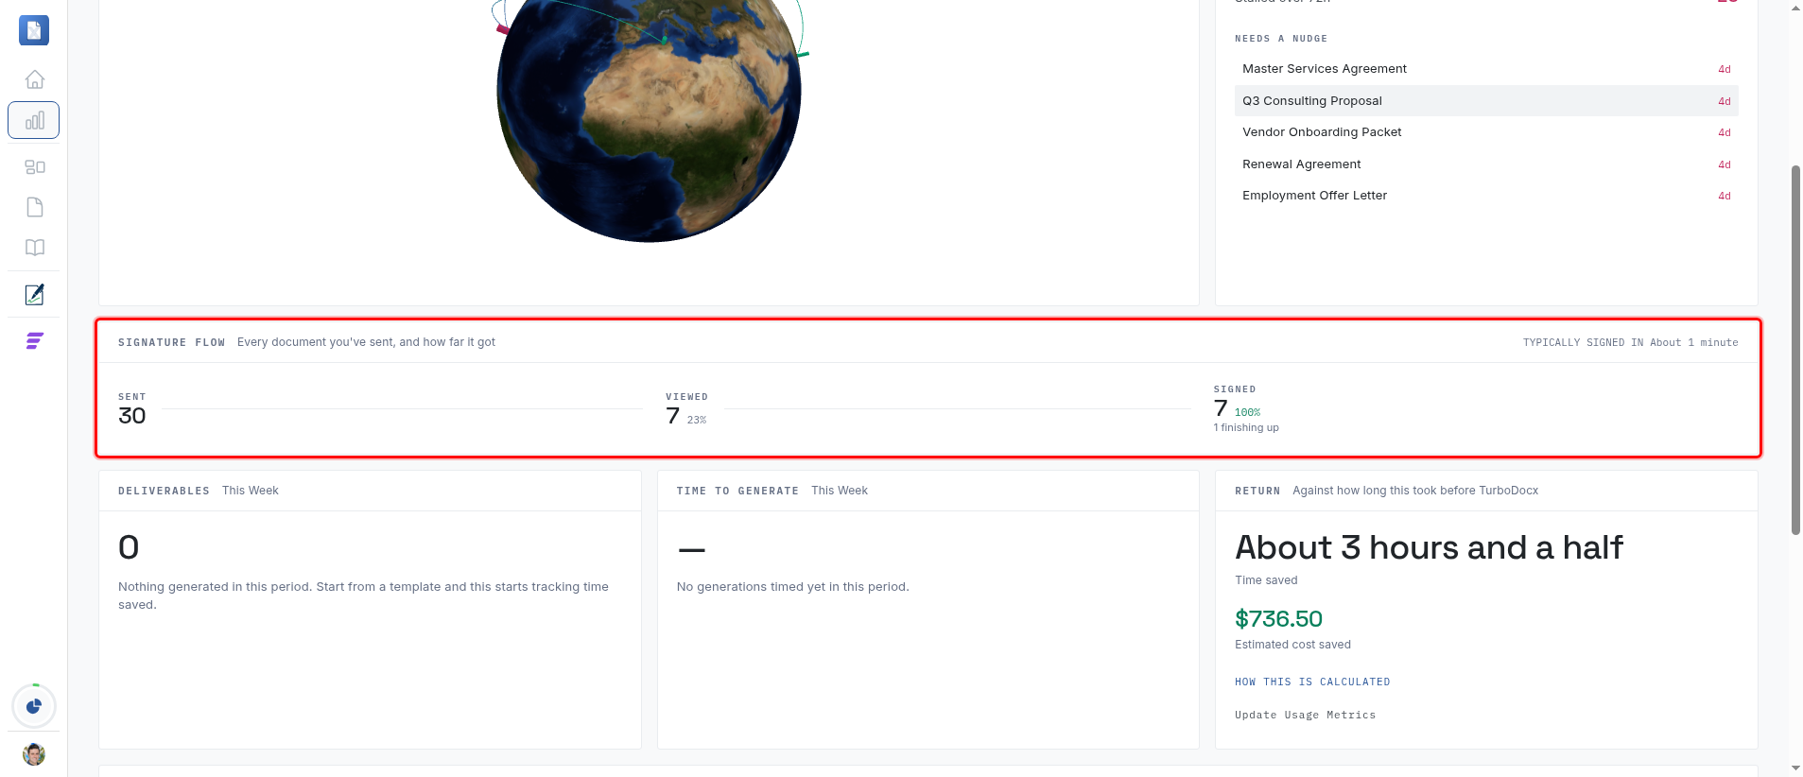Click the TurboDocx logo icon
Screen dimensions: 1803x777
coord(34,30)
